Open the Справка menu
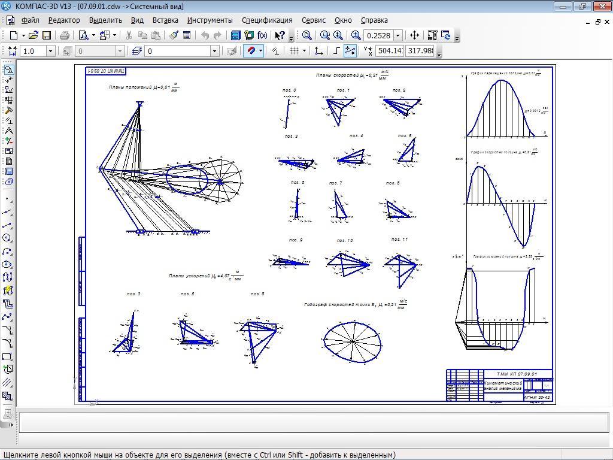Viewport: 613px width, 460px height. pos(374,20)
